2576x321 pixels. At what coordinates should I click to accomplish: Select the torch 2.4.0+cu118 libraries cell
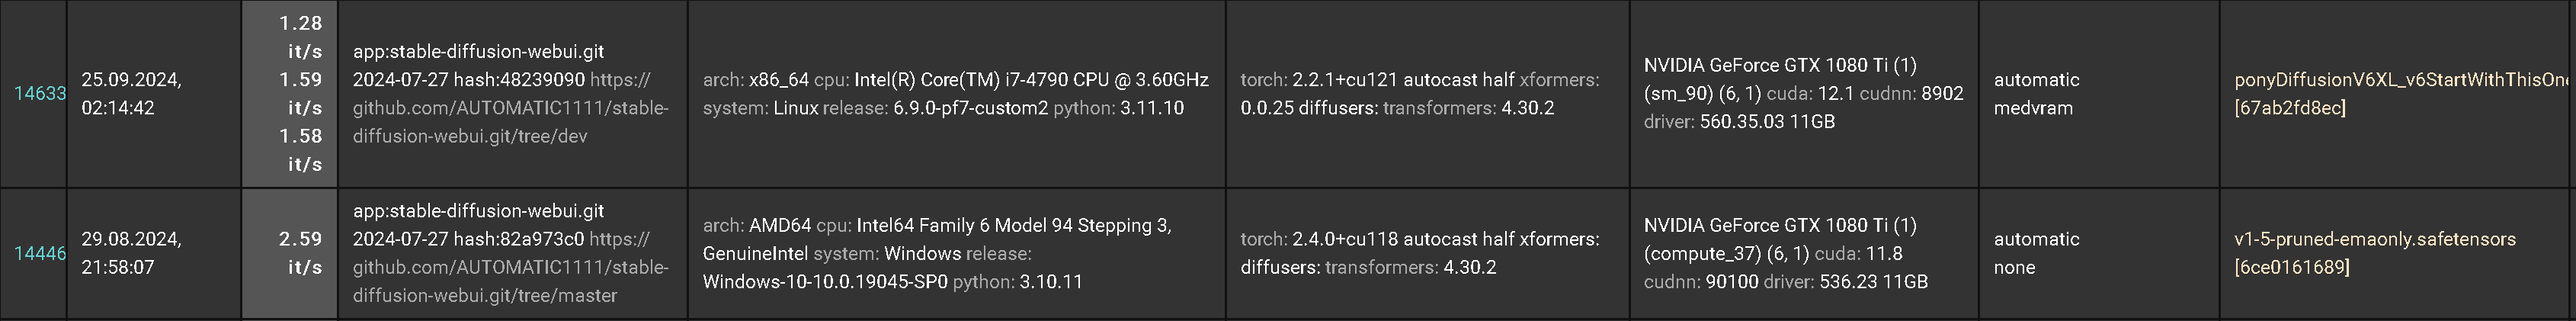click(1419, 254)
